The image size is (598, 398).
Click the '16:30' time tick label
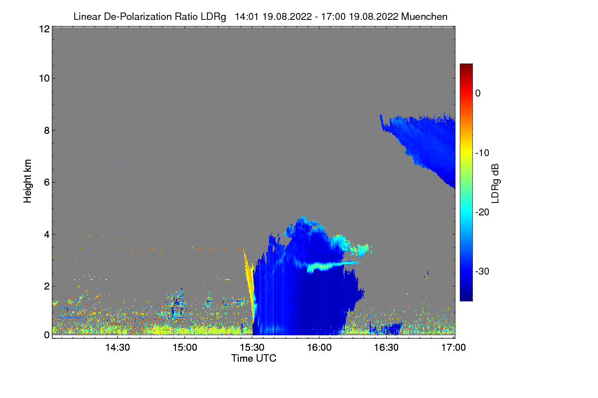pyautogui.click(x=387, y=348)
